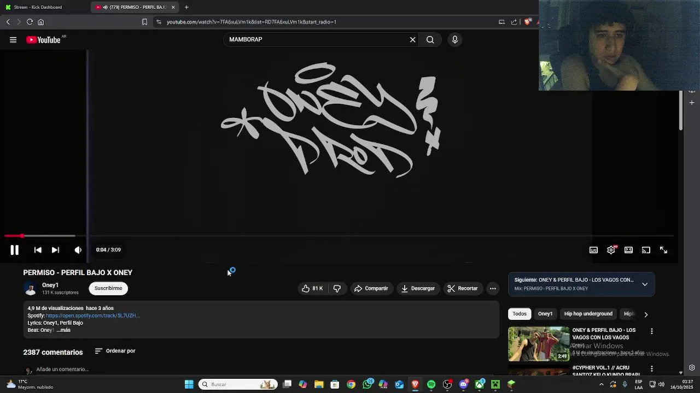
Task: Open more actions three-dot menu
Action: (493, 288)
